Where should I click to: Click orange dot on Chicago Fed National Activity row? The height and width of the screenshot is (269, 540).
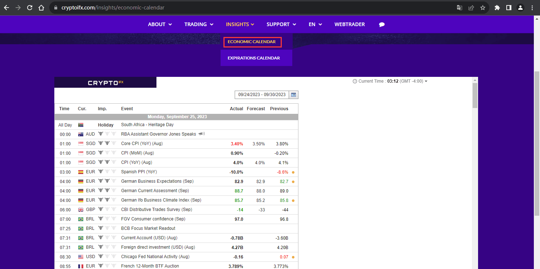(x=293, y=257)
